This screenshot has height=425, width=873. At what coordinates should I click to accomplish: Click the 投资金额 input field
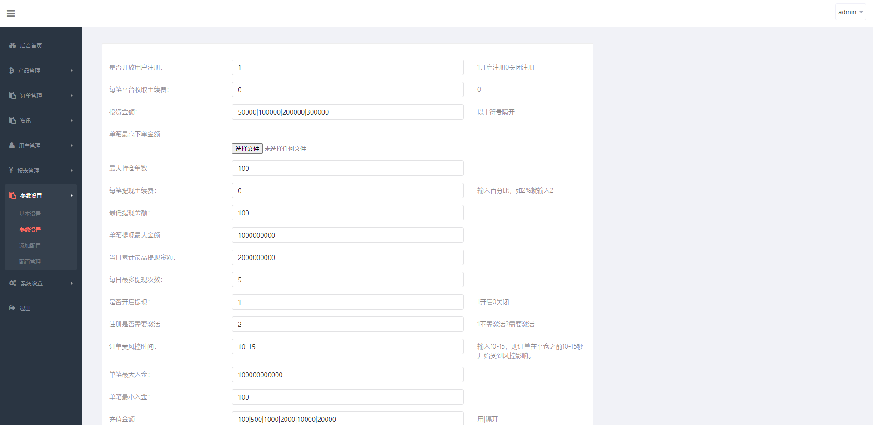point(348,112)
